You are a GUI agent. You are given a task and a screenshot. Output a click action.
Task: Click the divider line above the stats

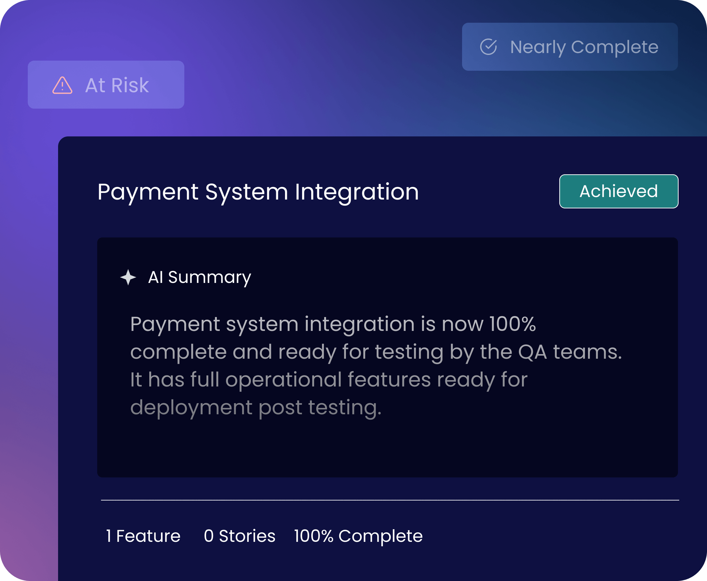389,500
